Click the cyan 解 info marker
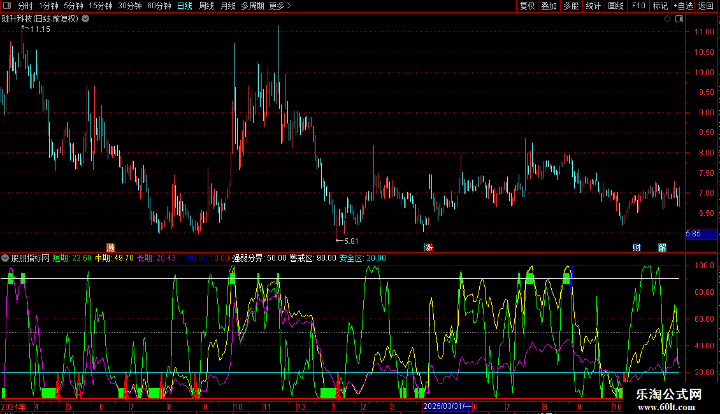The height and width of the screenshot is (414, 720). [662, 248]
